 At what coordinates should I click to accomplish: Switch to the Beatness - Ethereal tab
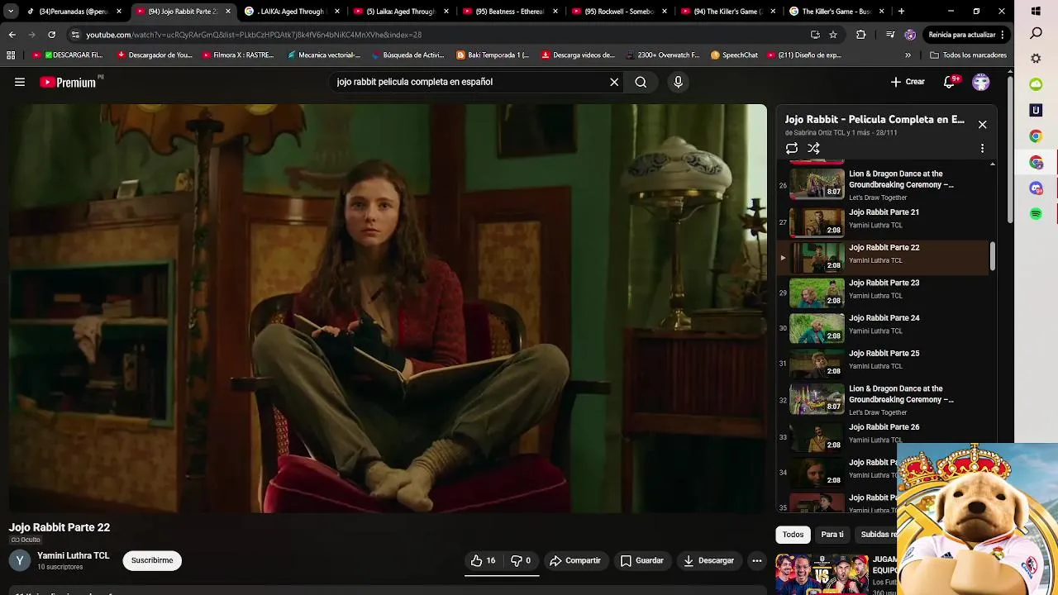510,12
